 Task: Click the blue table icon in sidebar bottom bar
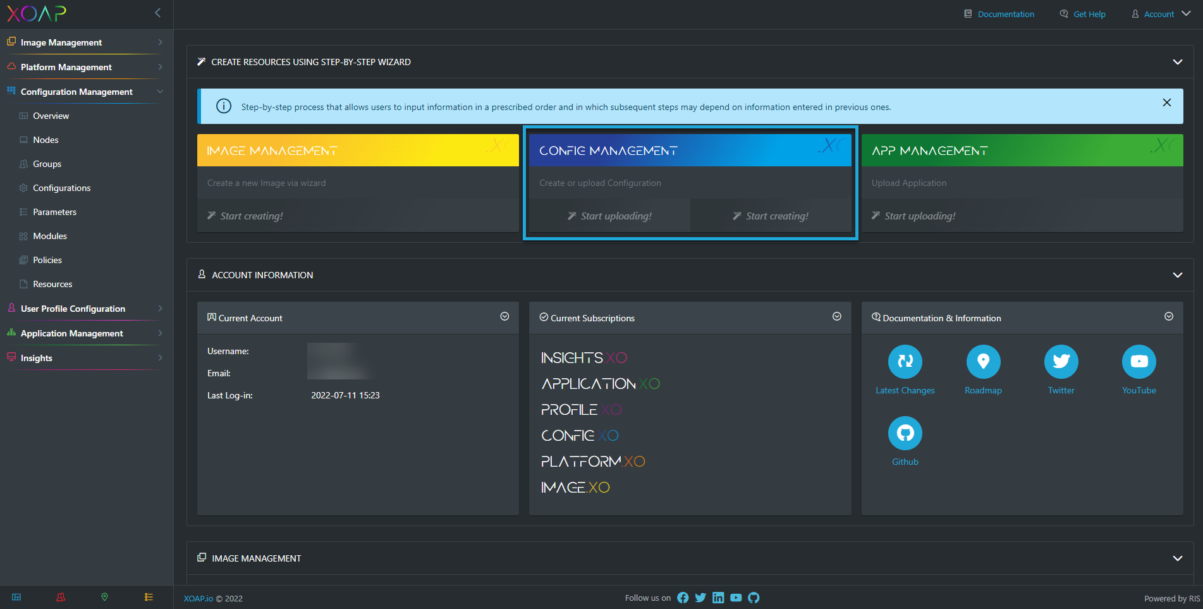[x=16, y=597]
